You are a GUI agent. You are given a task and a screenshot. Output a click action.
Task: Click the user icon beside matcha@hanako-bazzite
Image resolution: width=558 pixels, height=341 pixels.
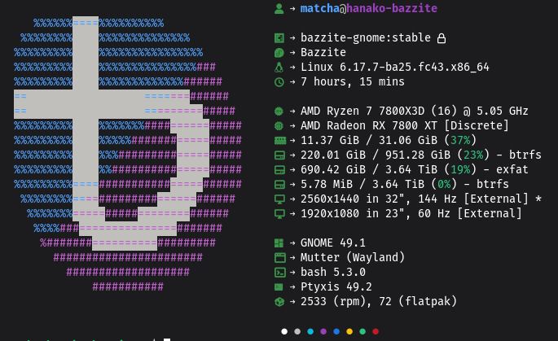(x=279, y=8)
